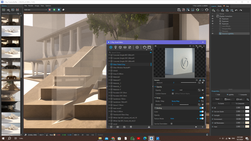251x141 pixels.
Task: Toggle the Bump section switch off
Action: pyautogui.click(x=201, y=98)
